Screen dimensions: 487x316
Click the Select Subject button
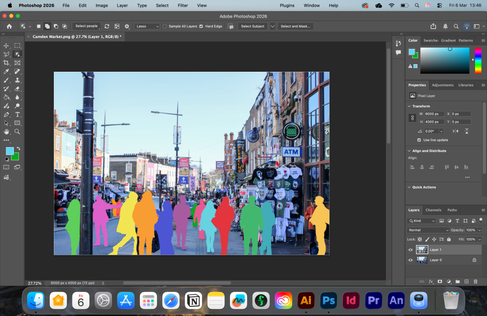click(252, 26)
